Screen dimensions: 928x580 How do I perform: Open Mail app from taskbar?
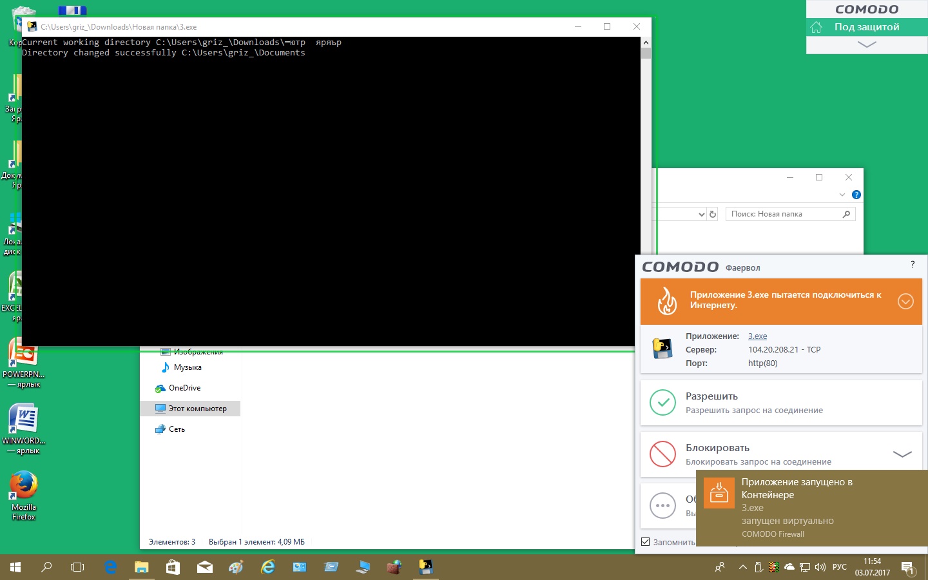coord(204,567)
